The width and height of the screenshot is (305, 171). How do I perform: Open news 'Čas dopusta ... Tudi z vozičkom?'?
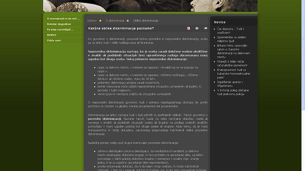click(230, 31)
